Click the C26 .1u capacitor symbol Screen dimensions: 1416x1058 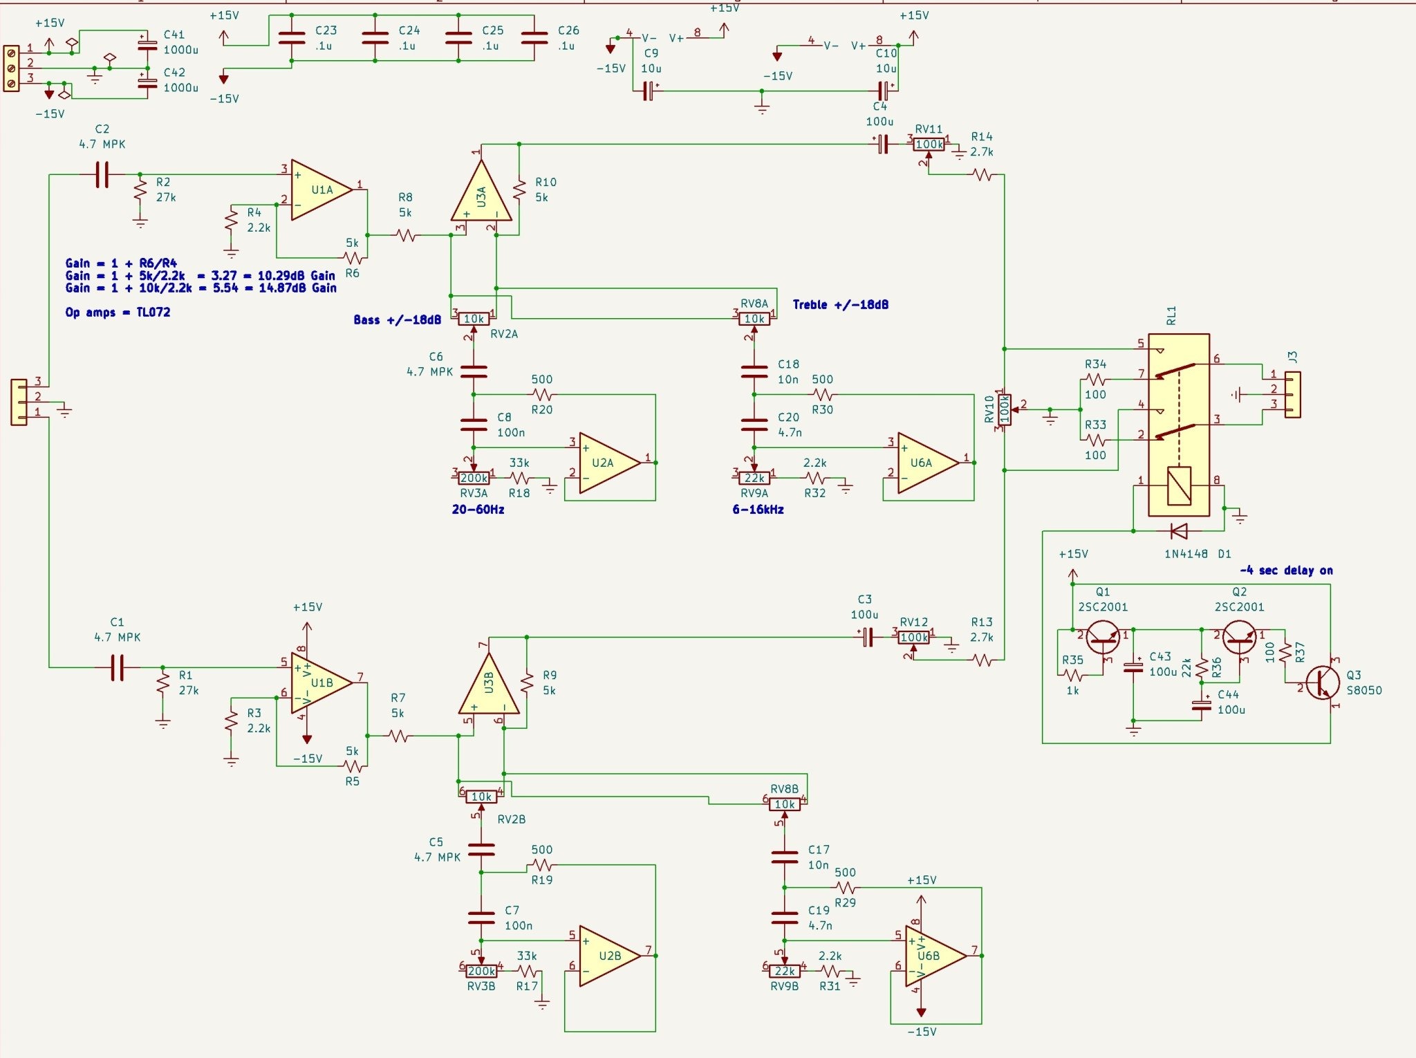(534, 38)
